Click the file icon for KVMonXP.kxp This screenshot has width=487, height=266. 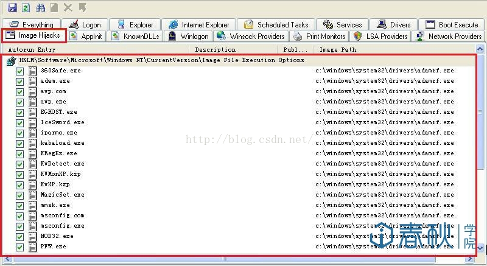coord(33,175)
